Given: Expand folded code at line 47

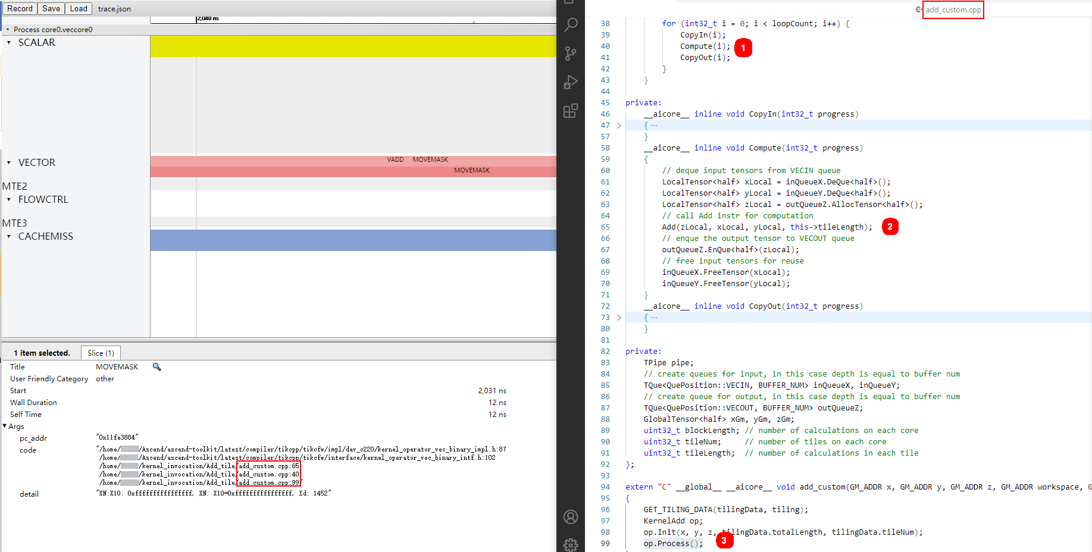Looking at the screenshot, I should coord(619,125).
